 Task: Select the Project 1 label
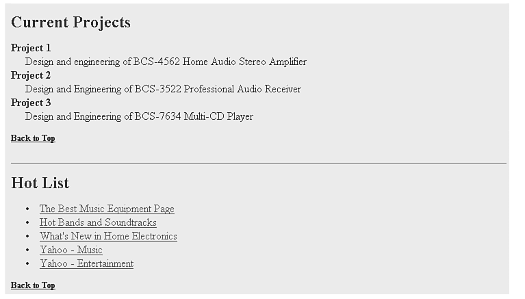point(31,48)
